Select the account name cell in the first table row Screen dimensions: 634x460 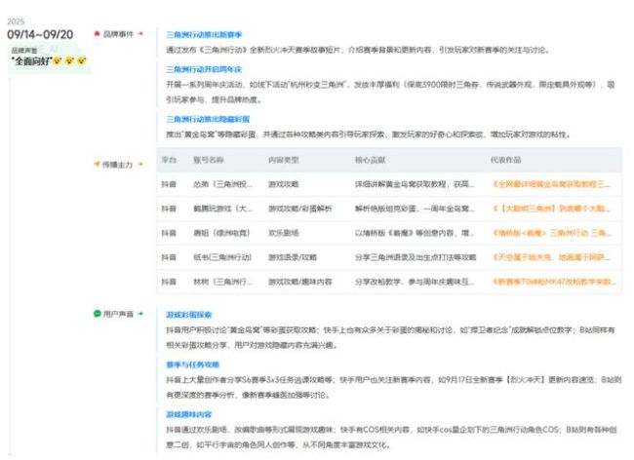[222, 184]
